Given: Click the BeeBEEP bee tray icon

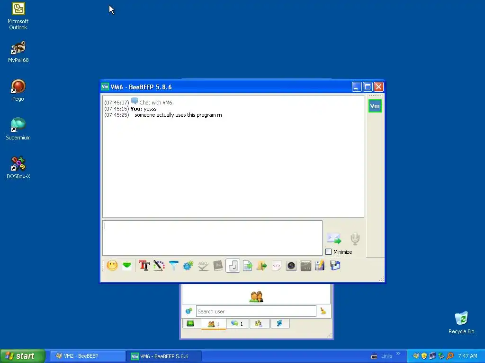Looking at the screenshot, I should [x=416, y=356].
